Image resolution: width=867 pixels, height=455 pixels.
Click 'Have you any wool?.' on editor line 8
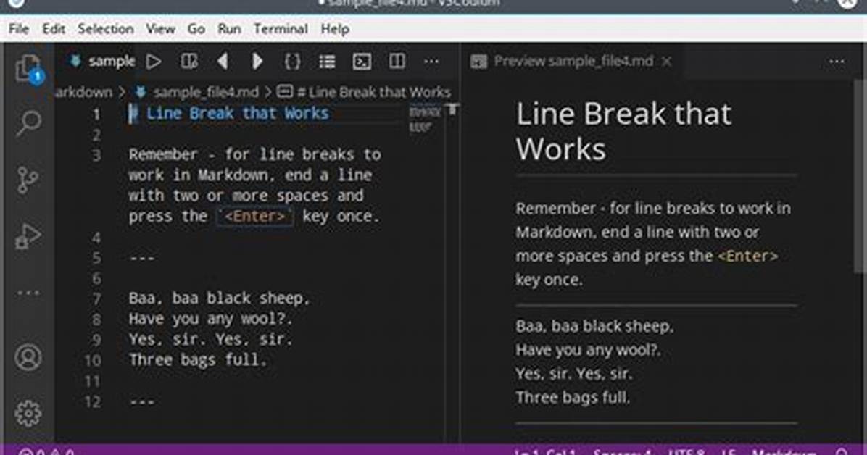coord(211,319)
